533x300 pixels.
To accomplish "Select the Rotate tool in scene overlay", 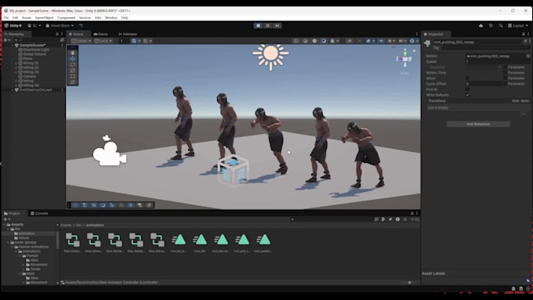I will click(72, 64).
